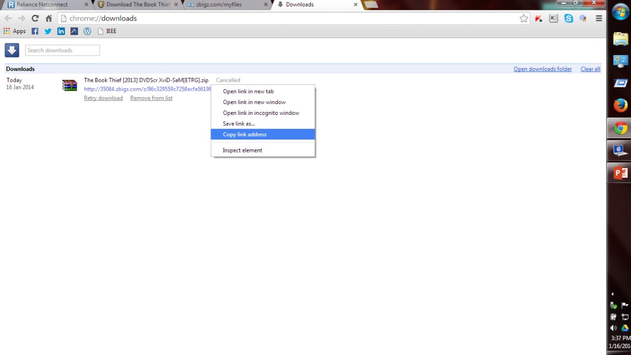Open the Apps bookmarks shortcut

click(15, 31)
